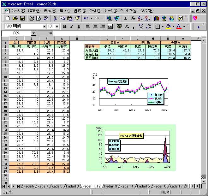Viewport: 208px width, 196px height.
Task: Open the Print Preview icon
Action: (x=39, y=18)
